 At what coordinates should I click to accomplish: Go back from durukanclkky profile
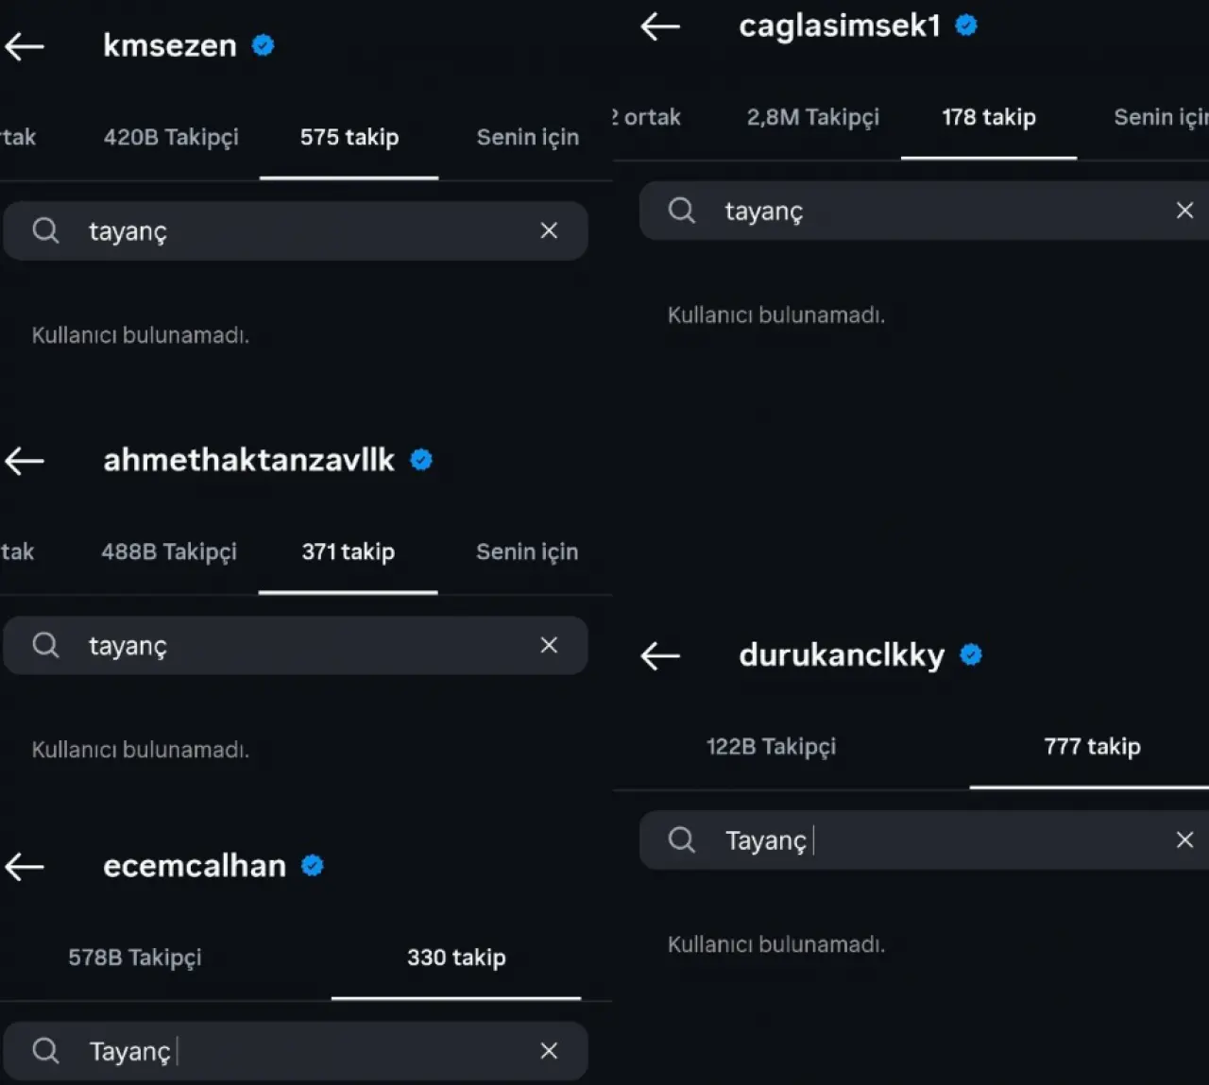click(660, 655)
